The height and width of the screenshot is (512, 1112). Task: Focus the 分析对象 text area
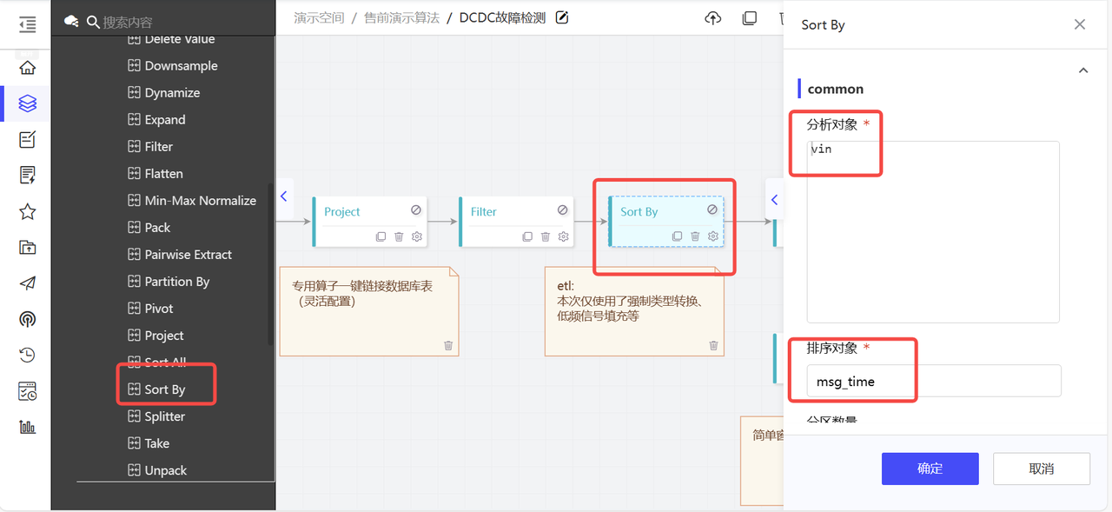(933, 232)
